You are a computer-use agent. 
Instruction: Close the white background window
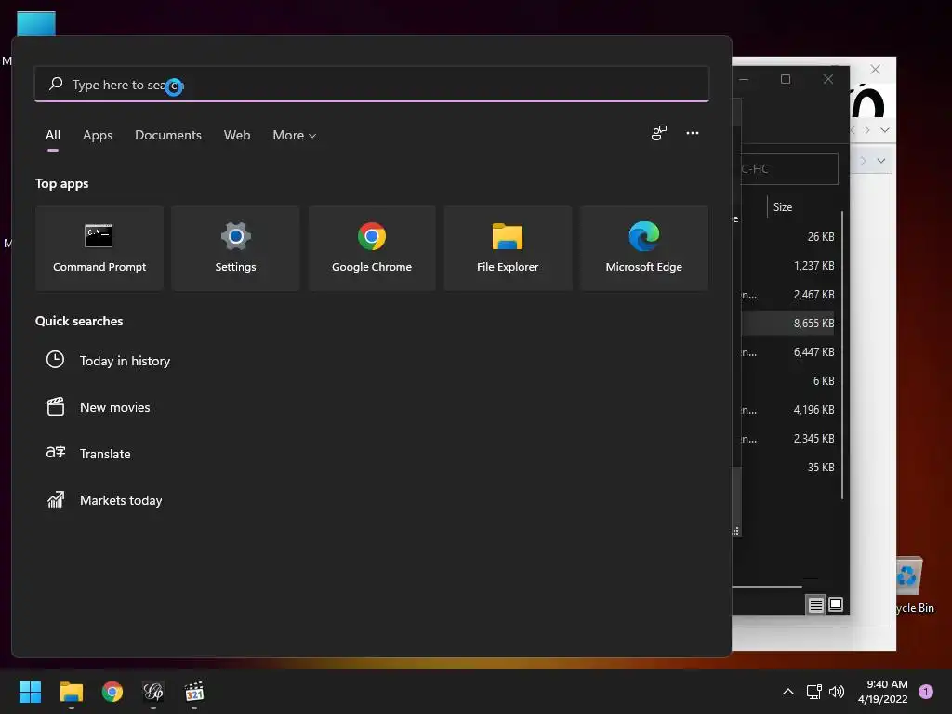click(x=875, y=69)
